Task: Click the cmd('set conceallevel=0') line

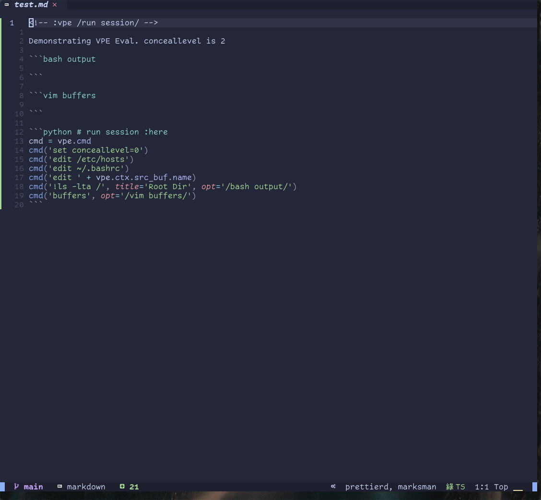Action: (88, 150)
